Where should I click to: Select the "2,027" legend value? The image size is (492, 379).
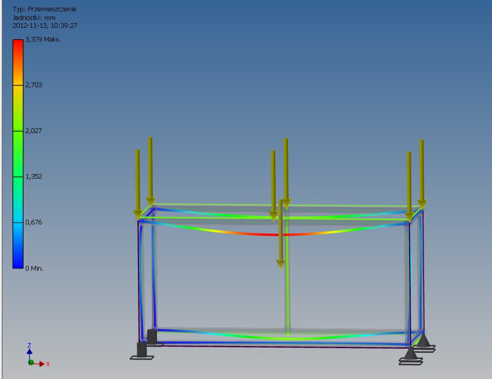(33, 131)
